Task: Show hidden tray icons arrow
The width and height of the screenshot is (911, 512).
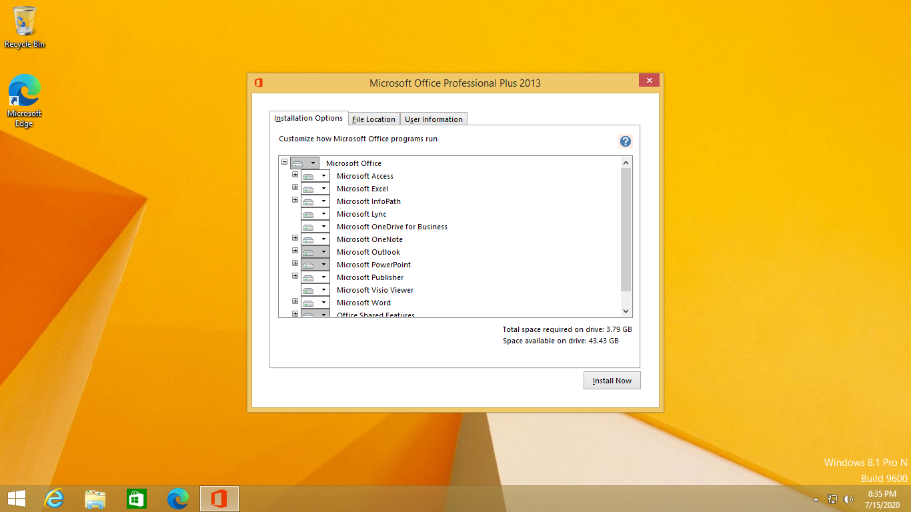Action: 816,499
